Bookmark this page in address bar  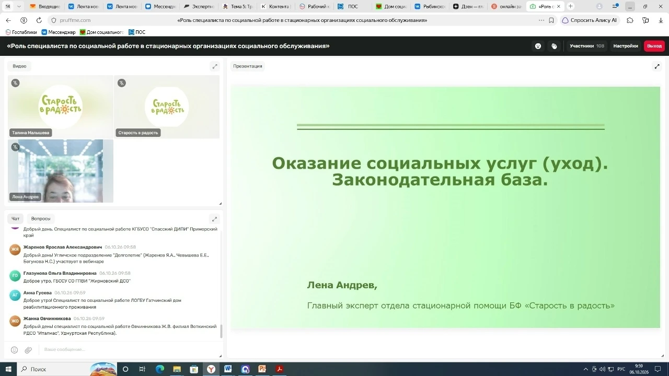(551, 20)
